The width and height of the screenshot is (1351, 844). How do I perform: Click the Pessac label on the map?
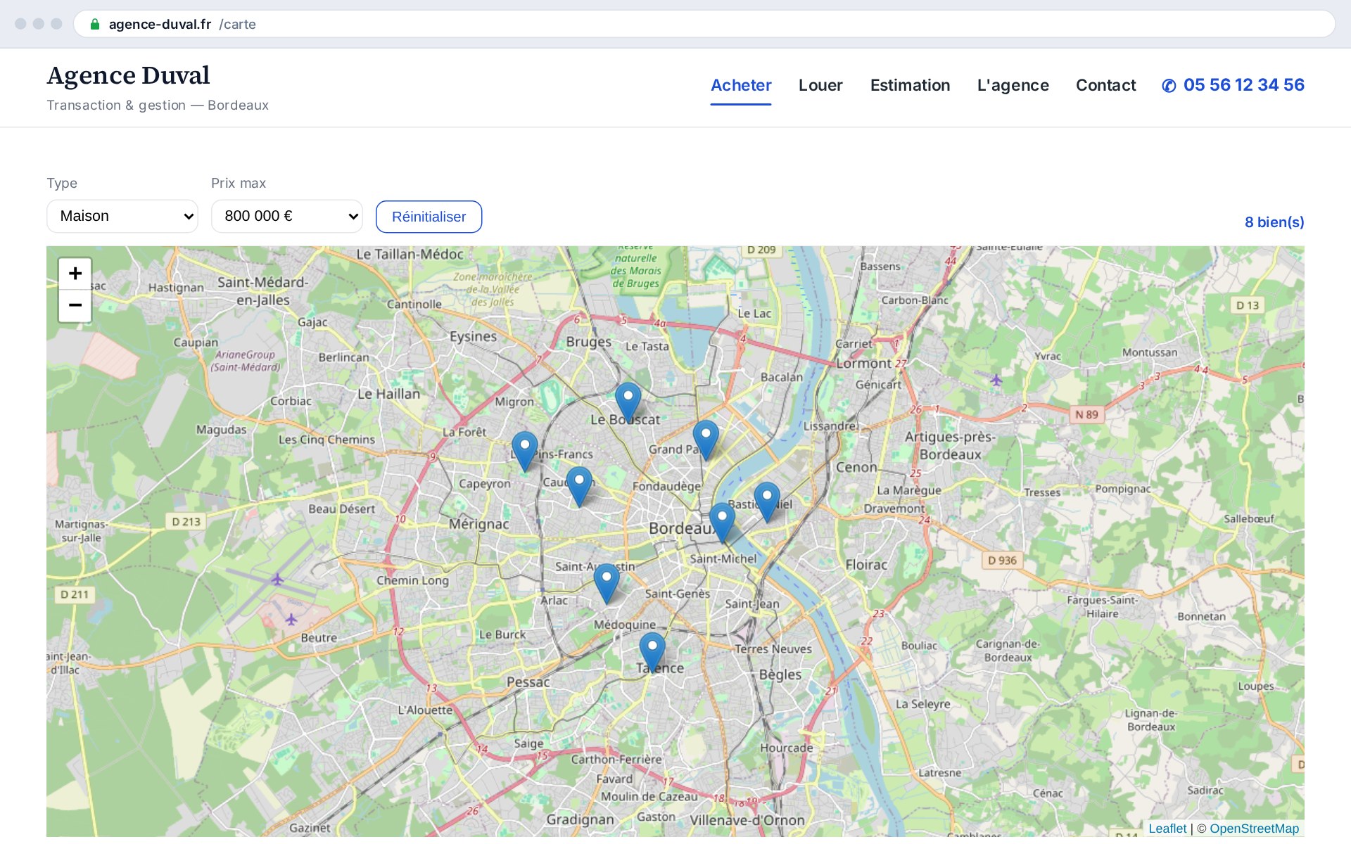click(x=528, y=682)
